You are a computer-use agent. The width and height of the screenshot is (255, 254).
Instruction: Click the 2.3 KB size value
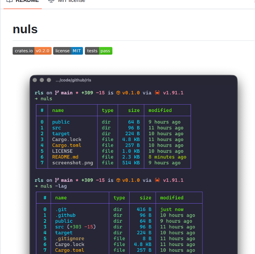131,157
